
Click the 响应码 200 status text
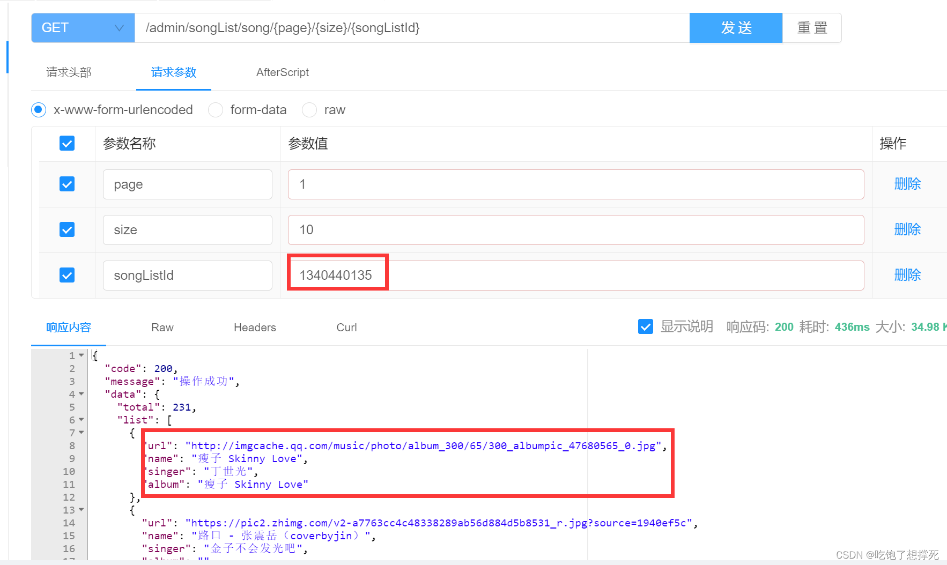[x=760, y=327]
